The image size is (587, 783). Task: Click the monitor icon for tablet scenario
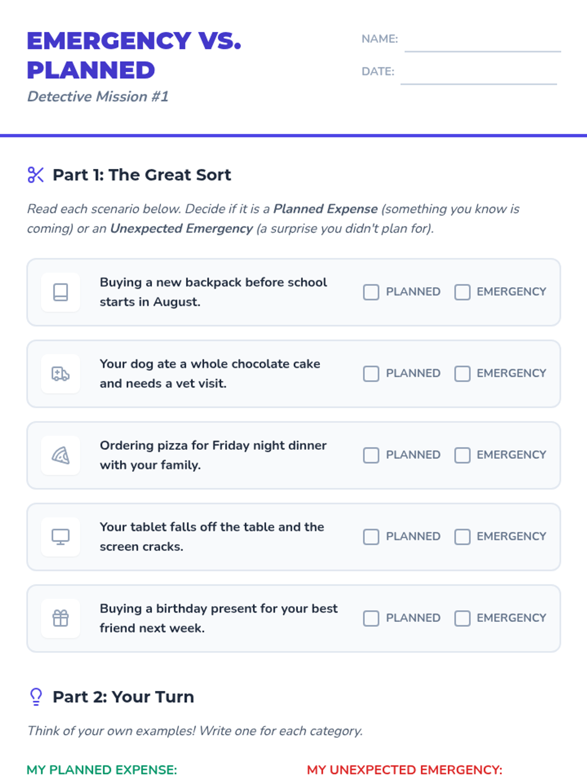61,537
